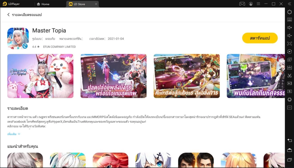Decrease the emulator volume
The height and width of the screenshot is (168, 294).
289,35
